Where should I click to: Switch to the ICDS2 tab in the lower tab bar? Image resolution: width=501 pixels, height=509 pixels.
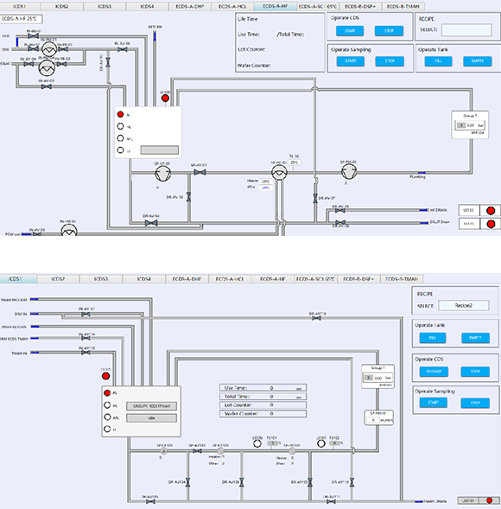click(x=58, y=279)
